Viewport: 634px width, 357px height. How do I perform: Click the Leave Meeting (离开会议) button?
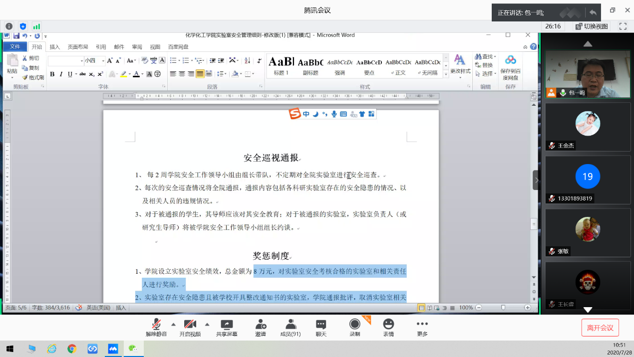(600, 328)
